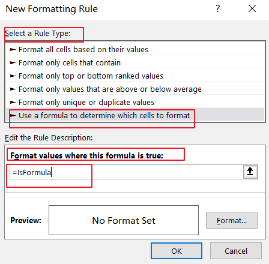Image resolution: width=269 pixels, height=264 pixels.
Task: Click the 'No Format Set' preview box
Action: pyautogui.click(x=124, y=220)
